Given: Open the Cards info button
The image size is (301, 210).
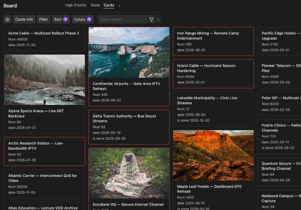Looking at the screenshot, I should 24,19.
